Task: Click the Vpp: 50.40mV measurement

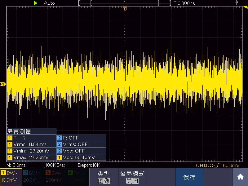Action: [81, 157]
